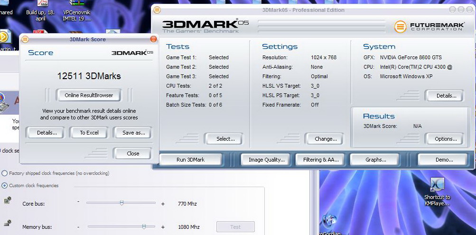Click Microsoft Windows XP OS text
The height and width of the screenshot is (235, 476).
coord(406,76)
